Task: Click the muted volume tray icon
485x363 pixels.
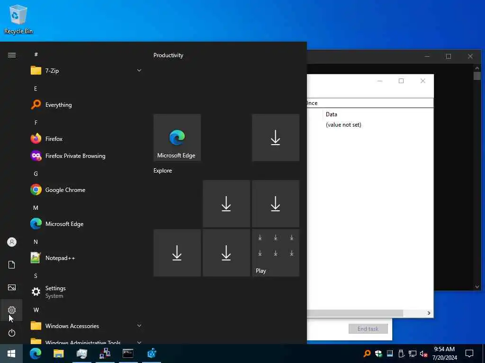Action: pyautogui.click(x=423, y=354)
